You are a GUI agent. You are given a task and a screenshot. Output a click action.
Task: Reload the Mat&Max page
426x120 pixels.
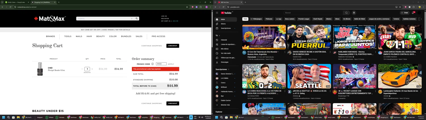11,7
